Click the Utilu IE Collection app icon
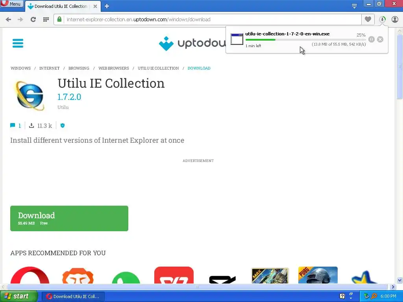403x302 pixels. pyautogui.click(x=30, y=95)
